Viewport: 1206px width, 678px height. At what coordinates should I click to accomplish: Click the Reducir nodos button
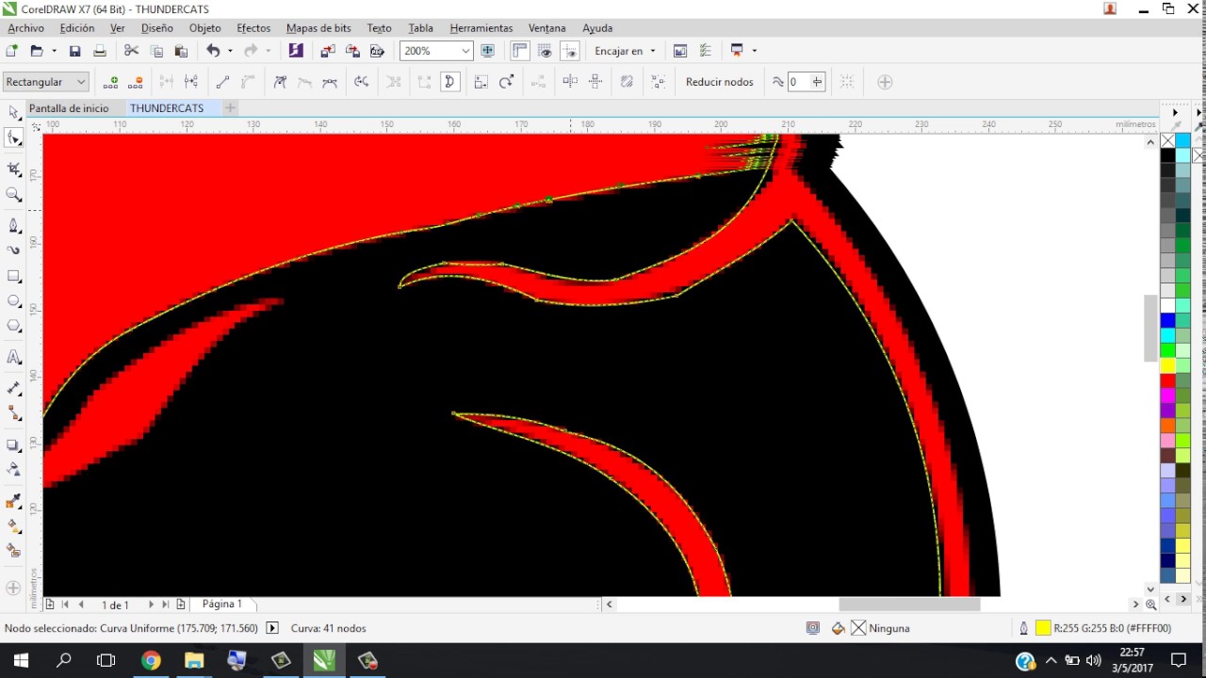720,82
